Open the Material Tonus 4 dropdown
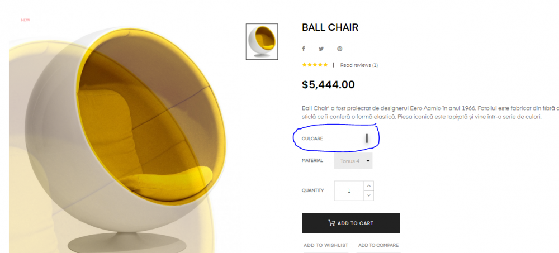Image resolution: width=559 pixels, height=253 pixels. coord(349,161)
